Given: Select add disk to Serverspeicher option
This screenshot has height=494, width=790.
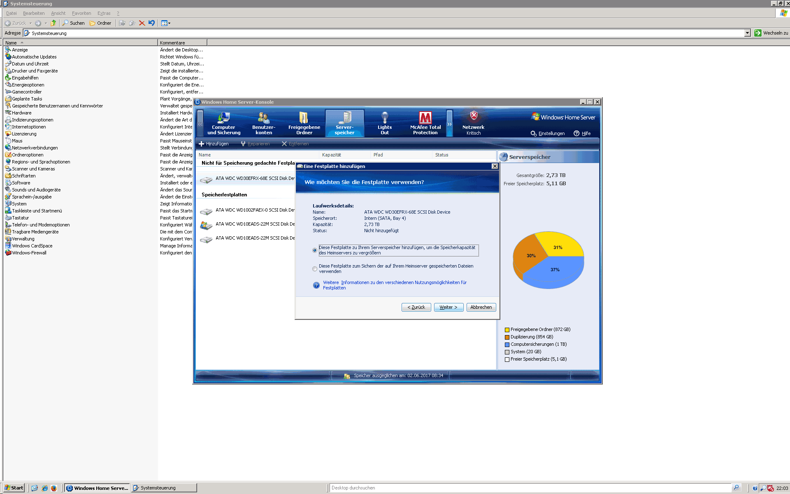Looking at the screenshot, I should point(315,250).
